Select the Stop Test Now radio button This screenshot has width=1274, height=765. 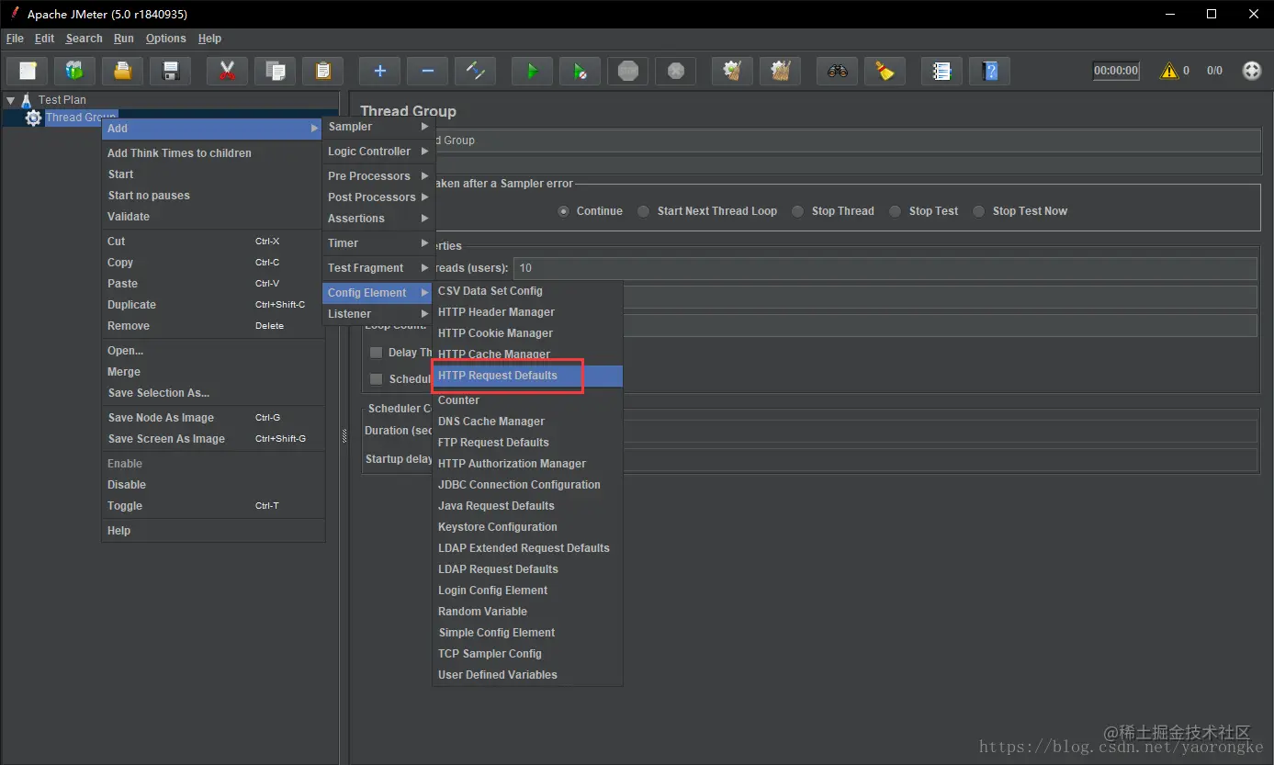click(x=978, y=211)
